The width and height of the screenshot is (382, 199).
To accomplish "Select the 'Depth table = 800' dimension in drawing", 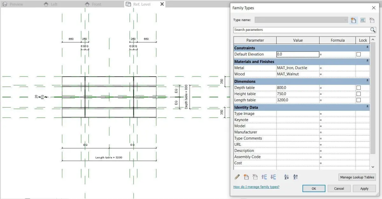I will (x=186, y=97).
